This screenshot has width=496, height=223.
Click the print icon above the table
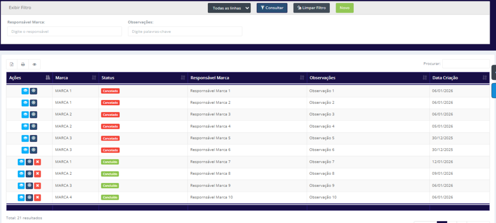pos(23,64)
